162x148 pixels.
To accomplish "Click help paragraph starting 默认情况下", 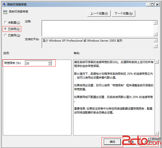I will [113, 76].
